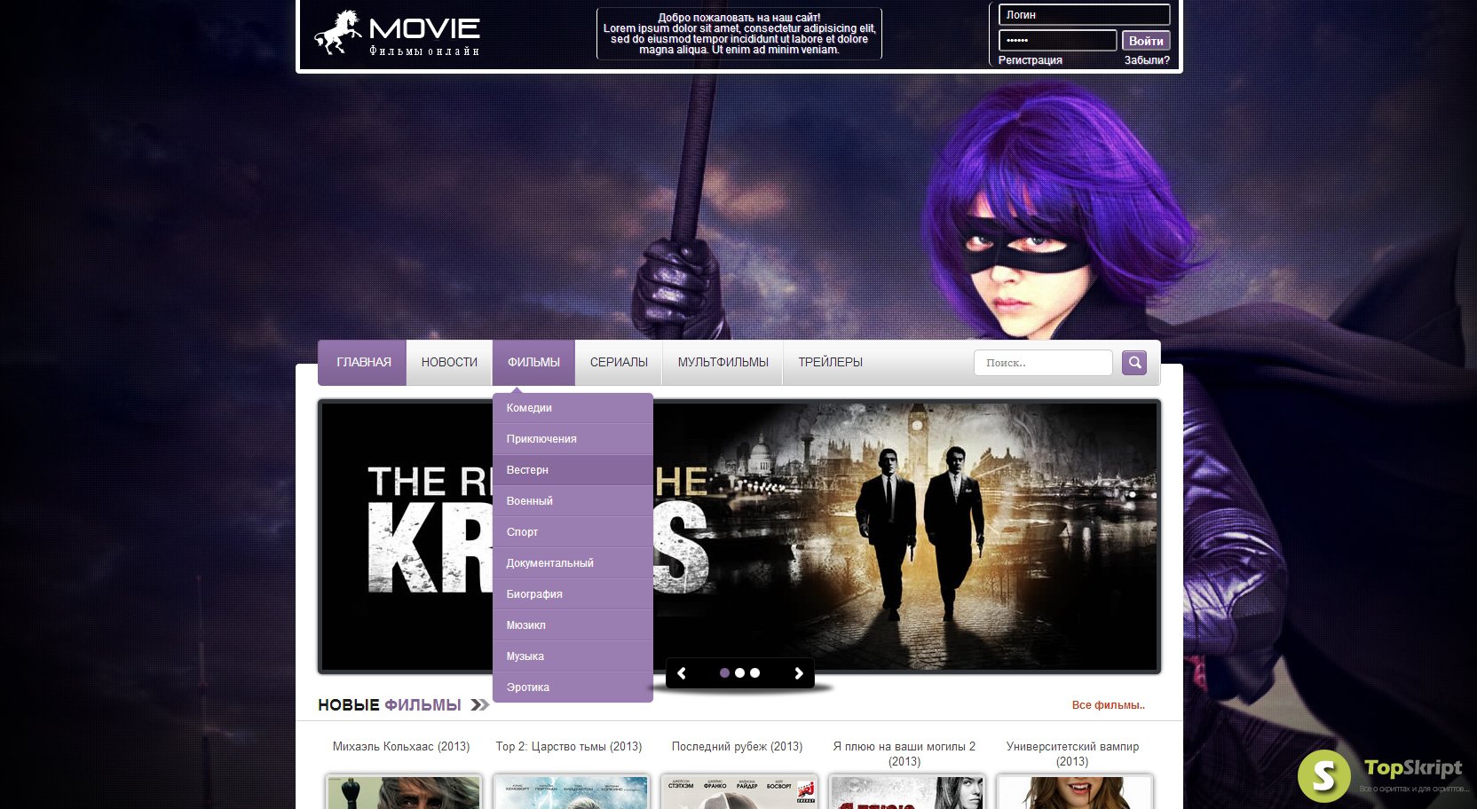Open the Мюзикл genre entry
The width and height of the screenshot is (1477, 809).
[573, 625]
